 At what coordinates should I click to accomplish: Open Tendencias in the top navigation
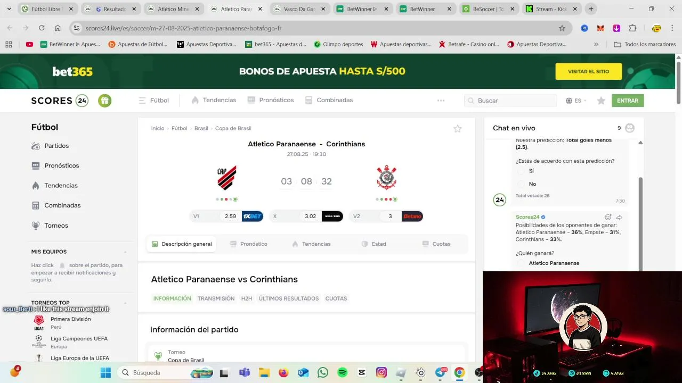click(214, 100)
